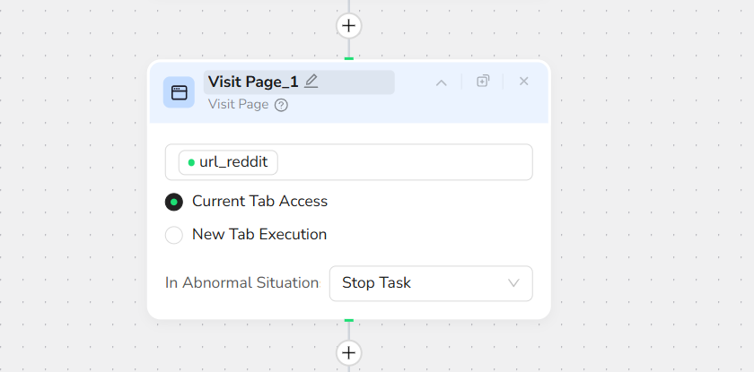The width and height of the screenshot is (754, 372).
Task: Click the New Tab Execution label text
Action: (259, 235)
